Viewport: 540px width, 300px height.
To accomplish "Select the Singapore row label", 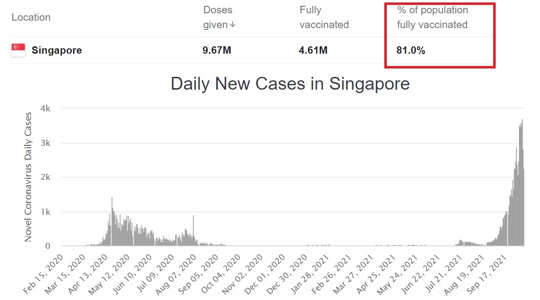I will click(x=57, y=50).
